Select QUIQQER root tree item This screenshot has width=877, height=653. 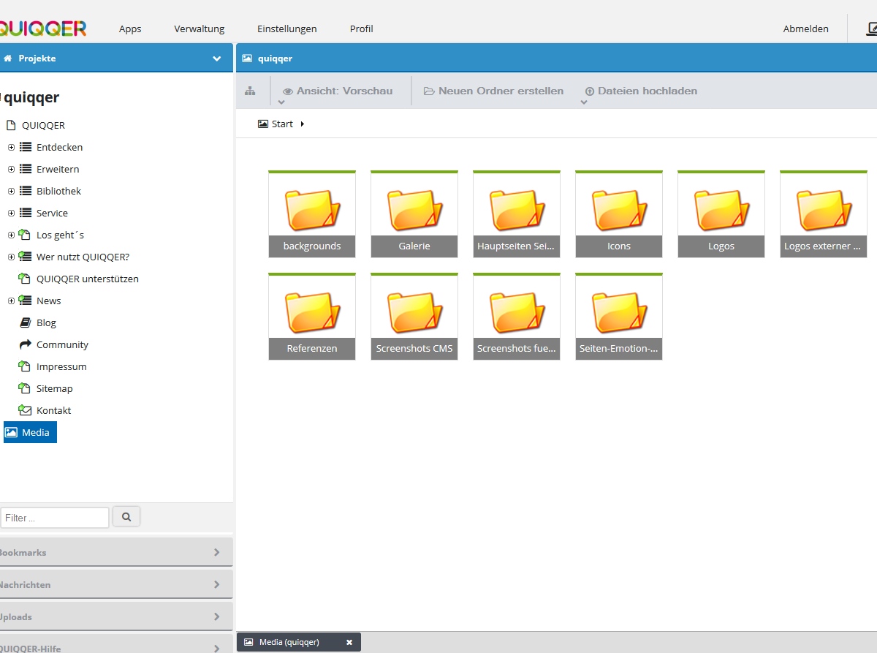point(43,125)
